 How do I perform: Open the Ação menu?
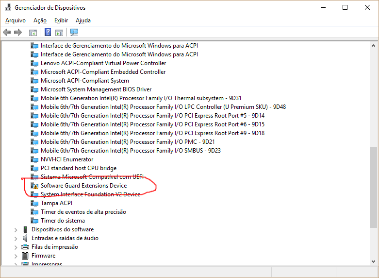[x=40, y=20]
